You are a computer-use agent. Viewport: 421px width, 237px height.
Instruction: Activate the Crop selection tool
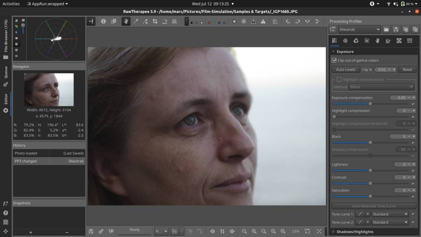155,21
